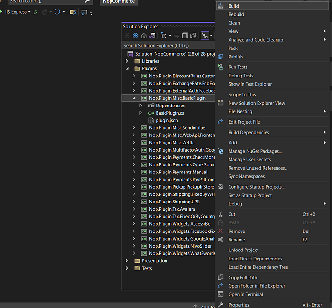
Task: Open the IIS Express dropdown arrow
Action: 29,12
